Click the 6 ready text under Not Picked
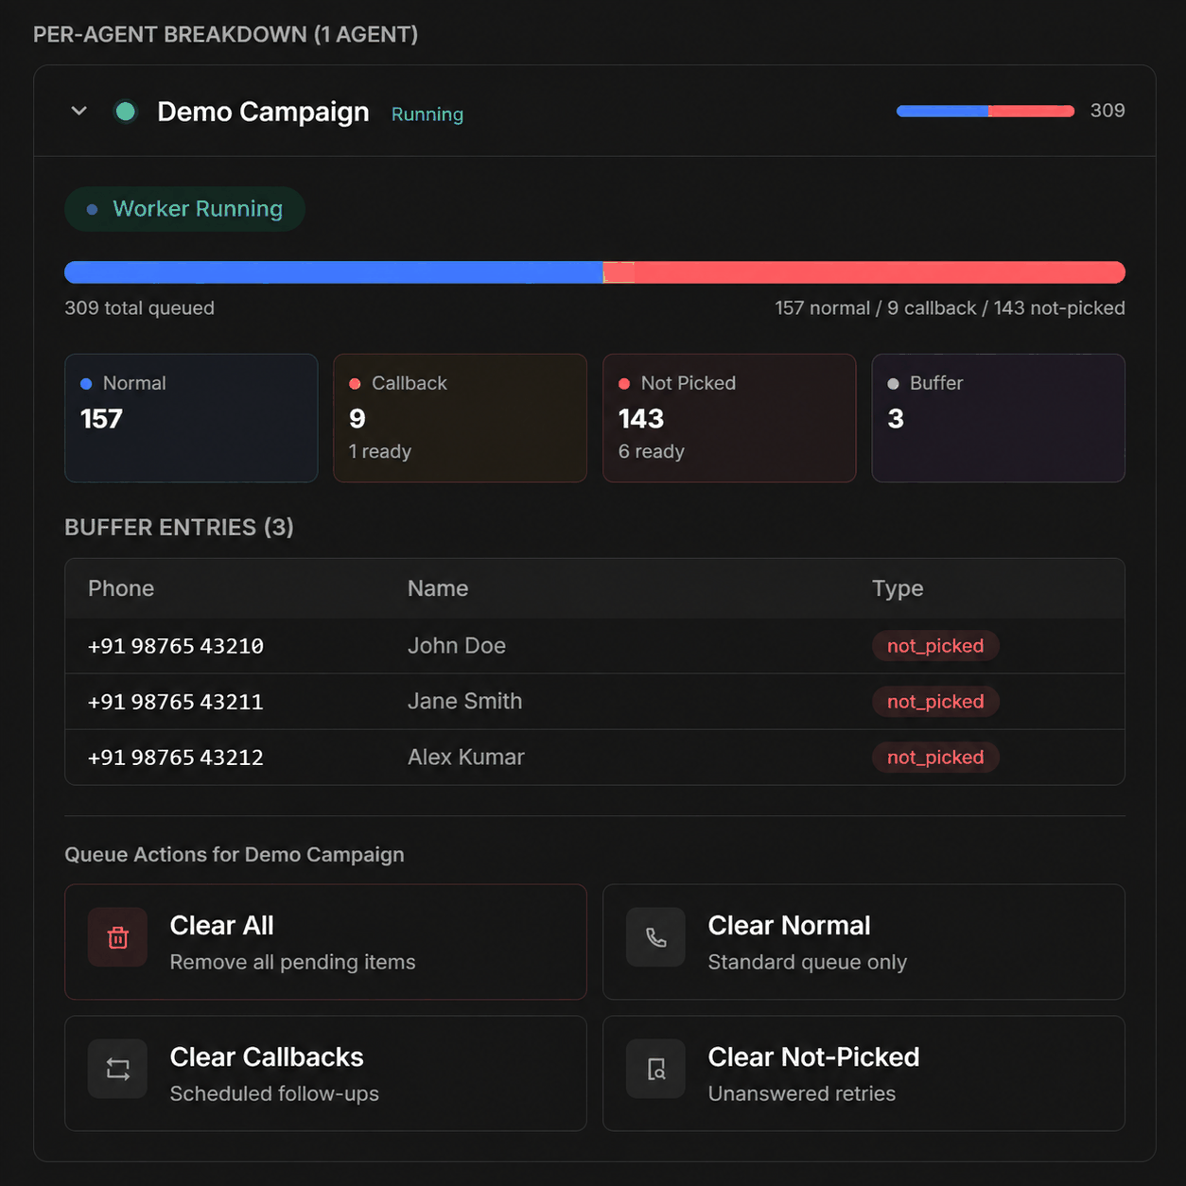The image size is (1186, 1186). click(x=651, y=452)
